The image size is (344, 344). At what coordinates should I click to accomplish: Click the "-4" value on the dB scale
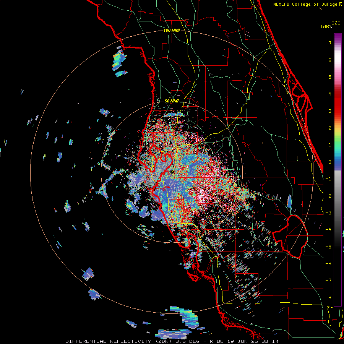328,230
